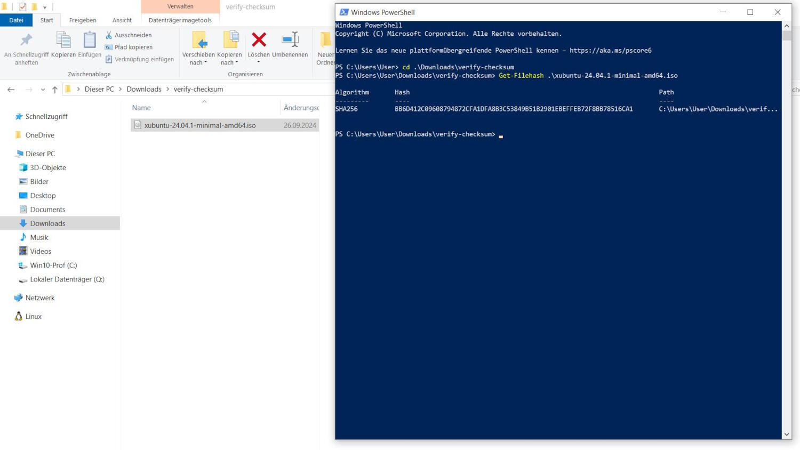Open the Datei tab

click(x=16, y=20)
